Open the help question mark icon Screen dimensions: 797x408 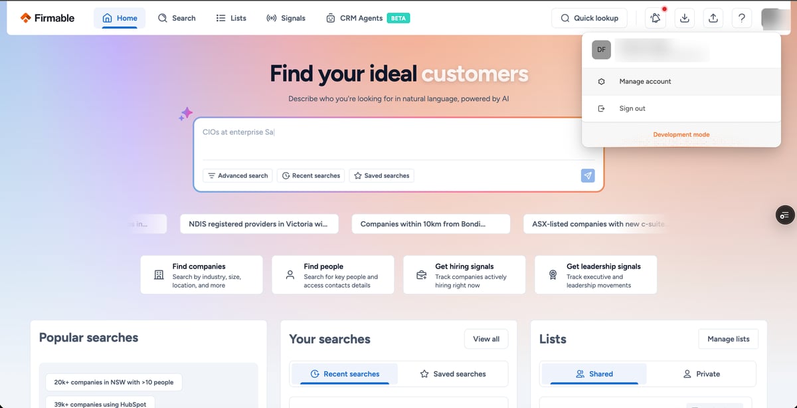coord(742,18)
